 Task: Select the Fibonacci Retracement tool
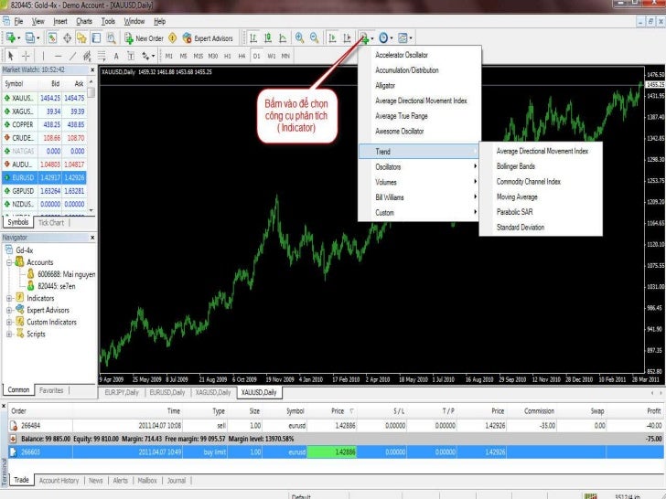pos(102,56)
